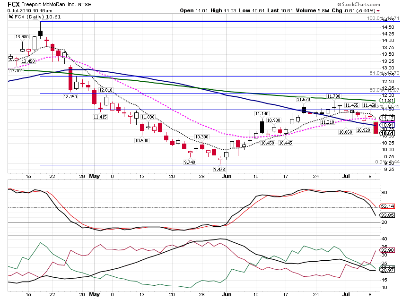Click the 13.980 price annotation
The height and width of the screenshot is (299, 402).
pyautogui.click(x=22, y=36)
